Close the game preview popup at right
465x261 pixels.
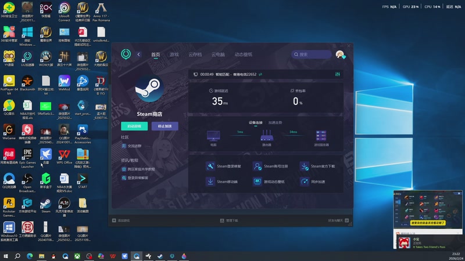[459, 193]
